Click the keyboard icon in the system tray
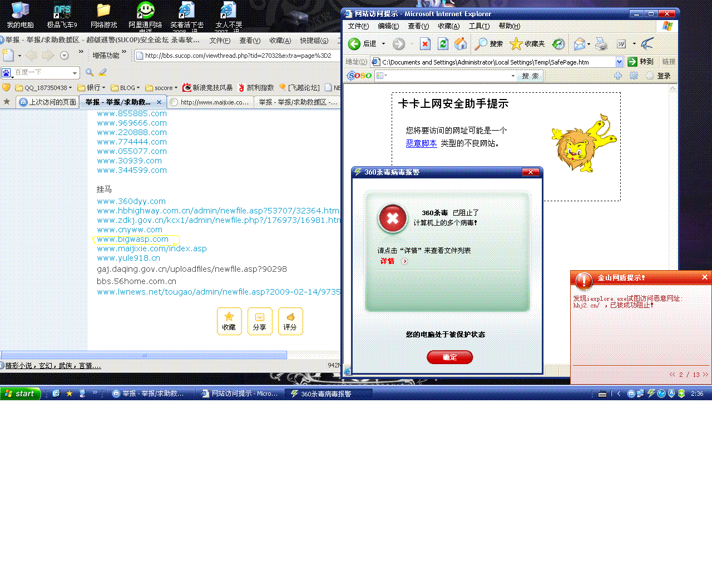The height and width of the screenshot is (582, 712). tap(602, 394)
